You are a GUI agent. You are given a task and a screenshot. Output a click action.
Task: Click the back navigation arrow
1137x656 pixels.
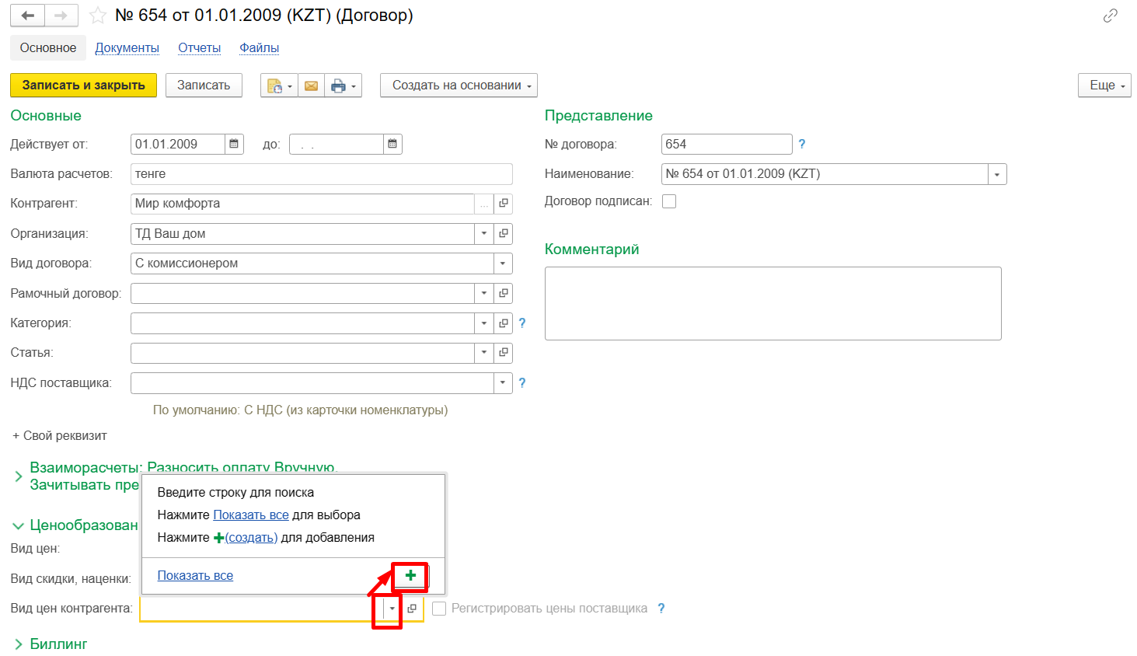pos(28,16)
